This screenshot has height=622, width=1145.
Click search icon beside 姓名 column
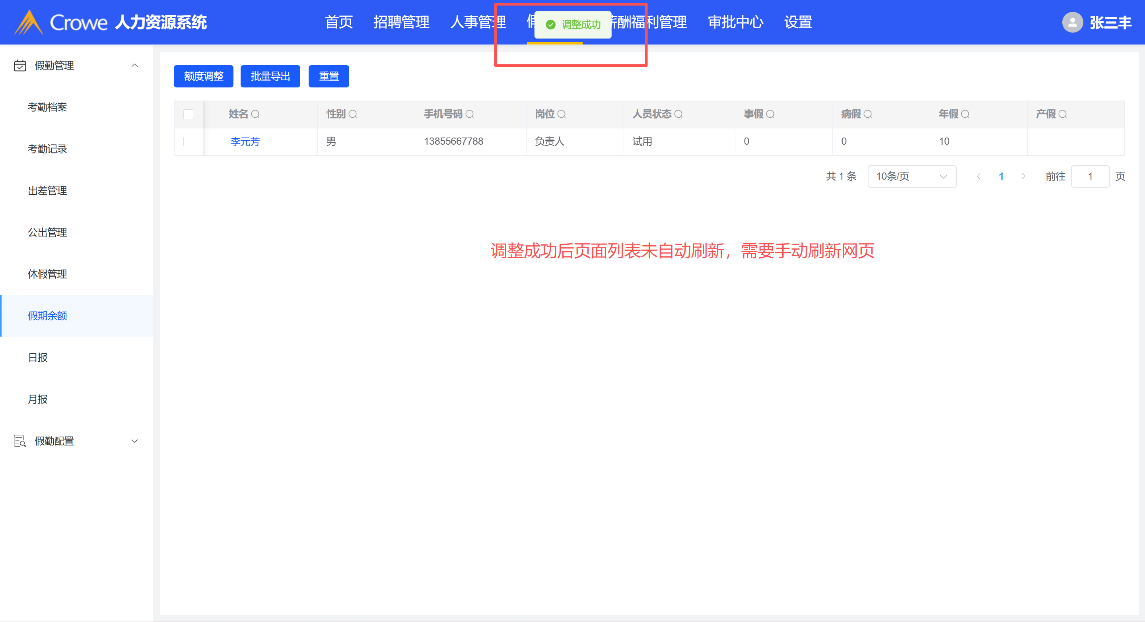tap(255, 114)
